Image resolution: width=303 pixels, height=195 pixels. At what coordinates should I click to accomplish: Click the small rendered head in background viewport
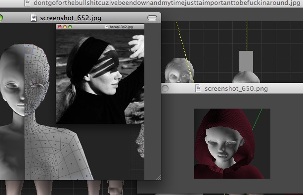[x=179, y=71]
